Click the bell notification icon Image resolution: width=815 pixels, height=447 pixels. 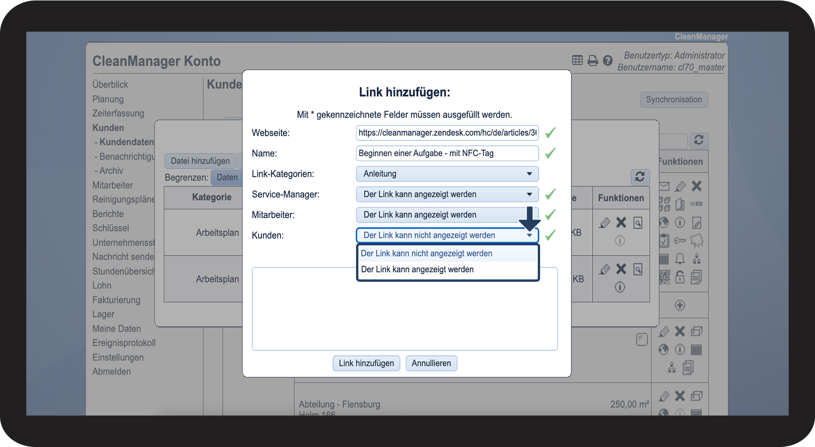pyautogui.click(x=680, y=259)
